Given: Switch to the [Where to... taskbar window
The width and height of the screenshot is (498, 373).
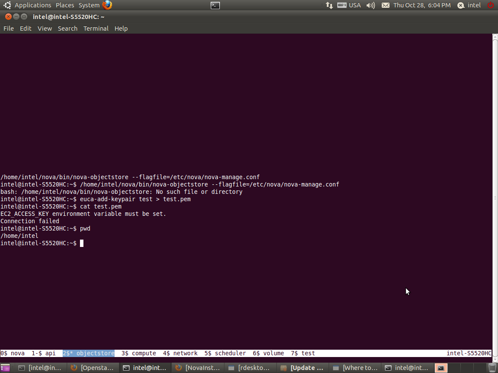Looking at the screenshot, I should [x=354, y=368].
